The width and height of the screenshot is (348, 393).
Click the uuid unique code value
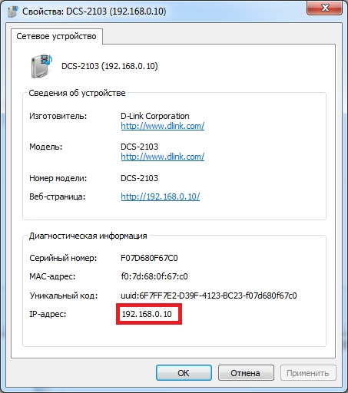pos(209,296)
